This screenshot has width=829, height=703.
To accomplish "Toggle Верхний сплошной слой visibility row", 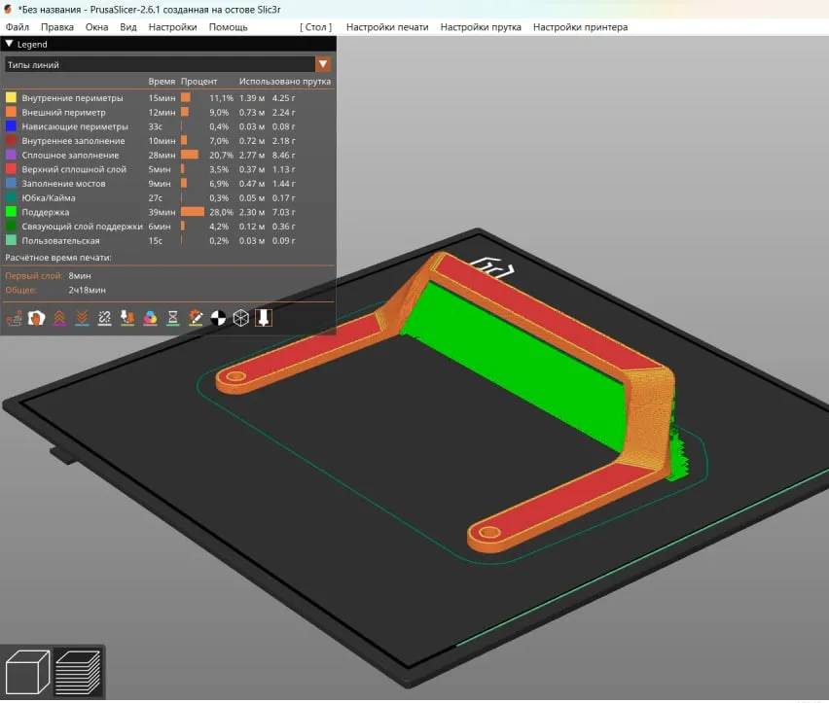I will tap(167, 169).
